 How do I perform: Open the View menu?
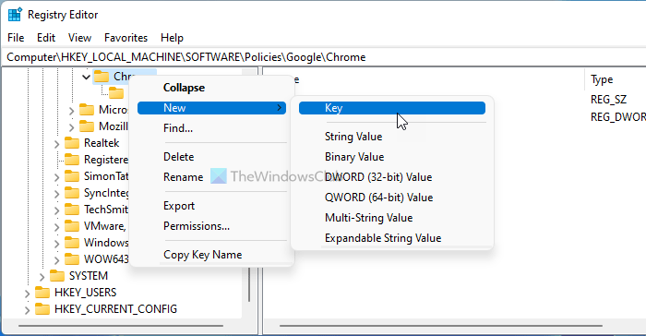coord(79,38)
